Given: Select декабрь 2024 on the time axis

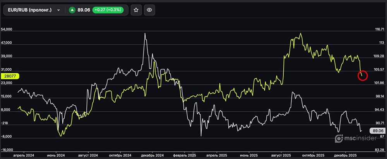Looking at the screenshot, I should point(152,156).
